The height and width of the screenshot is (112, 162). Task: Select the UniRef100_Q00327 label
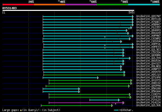[148, 64]
